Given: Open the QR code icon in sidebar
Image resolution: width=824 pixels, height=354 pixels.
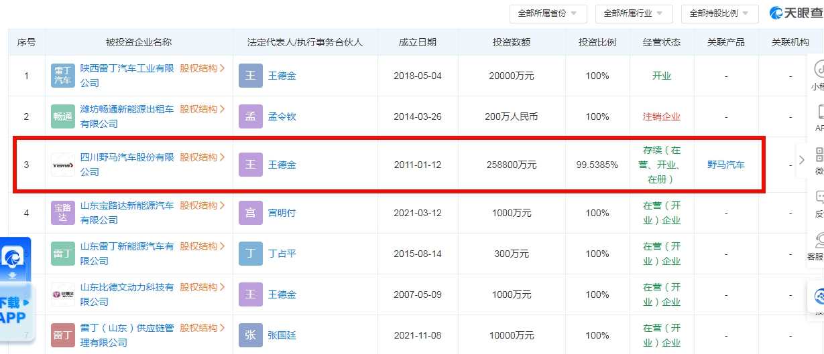Looking at the screenshot, I should pyautogui.click(x=819, y=156).
